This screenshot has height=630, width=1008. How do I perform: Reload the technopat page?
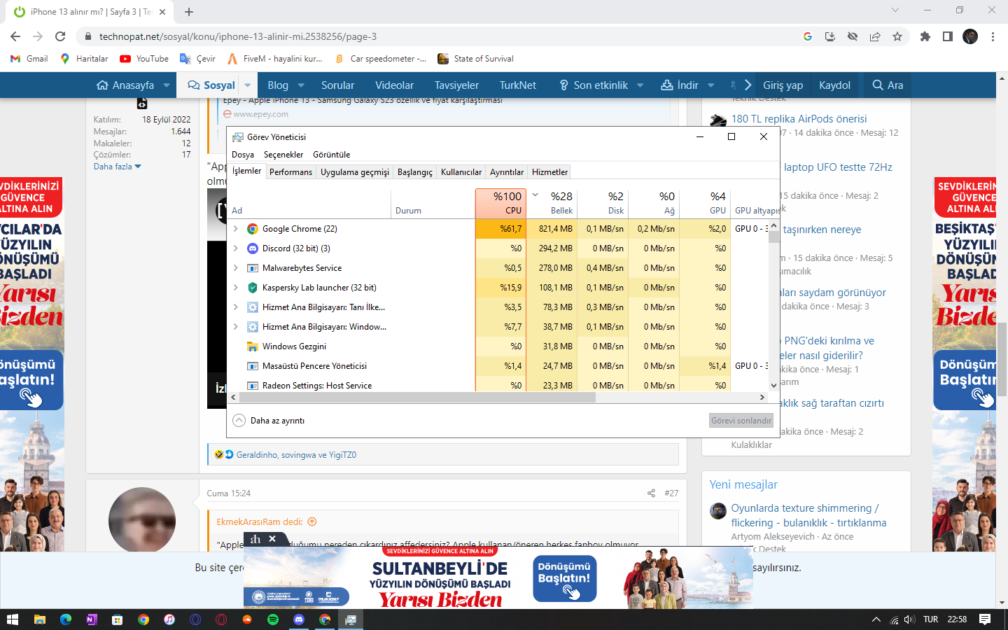[60, 36]
